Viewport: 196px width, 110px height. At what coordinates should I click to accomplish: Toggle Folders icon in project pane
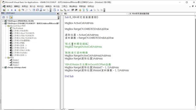tap(11, 17)
